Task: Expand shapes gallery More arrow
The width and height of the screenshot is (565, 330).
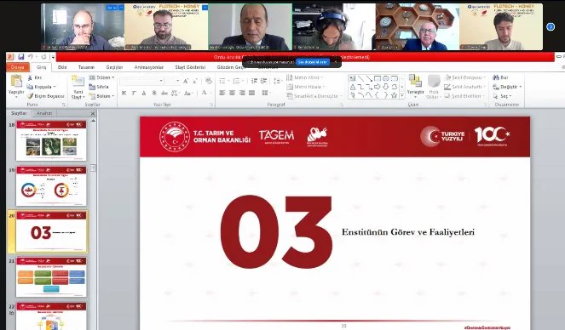Action: [402, 95]
